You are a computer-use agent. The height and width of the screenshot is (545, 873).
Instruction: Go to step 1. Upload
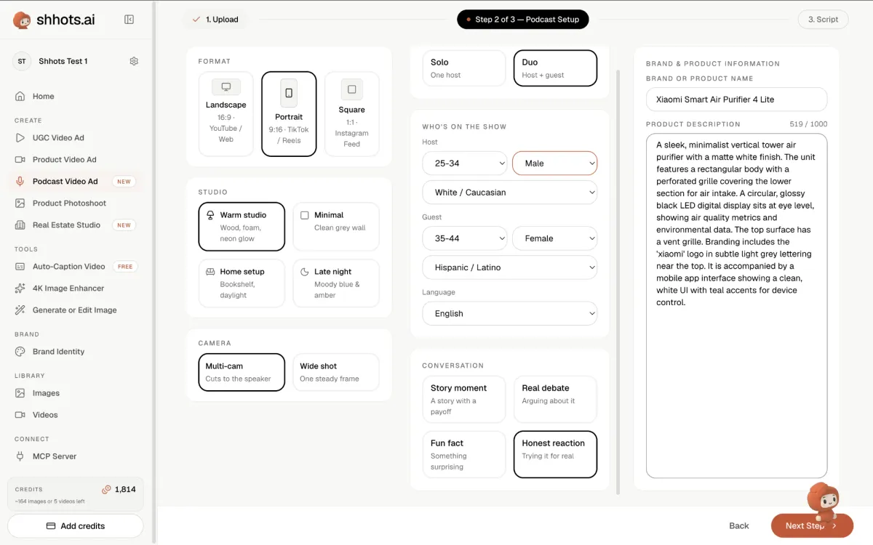tap(215, 20)
